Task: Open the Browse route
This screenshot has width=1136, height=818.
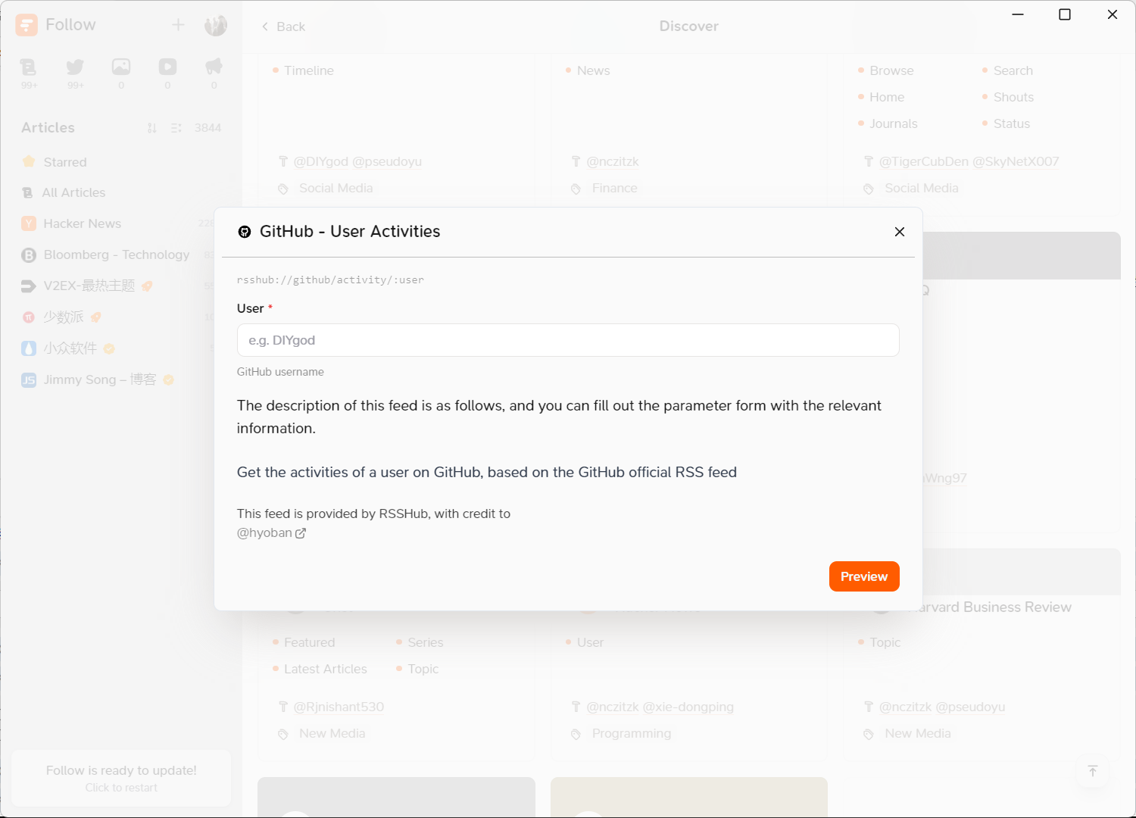Action: [x=891, y=70]
